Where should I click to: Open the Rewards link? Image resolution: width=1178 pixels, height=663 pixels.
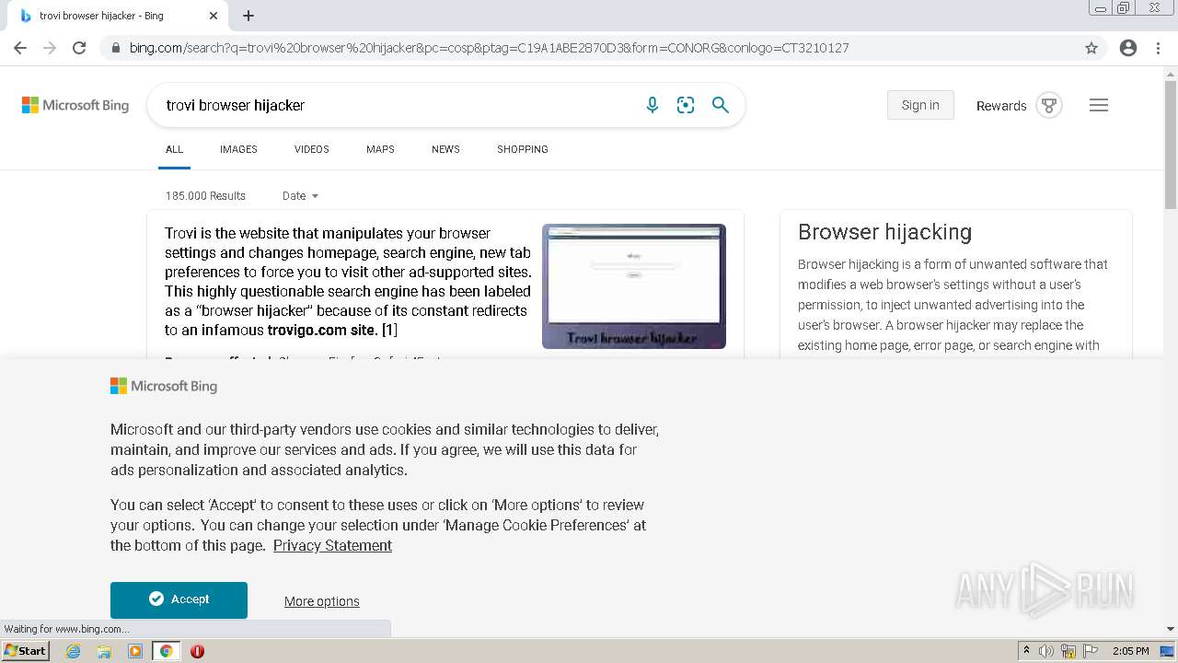coord(1001,106)
